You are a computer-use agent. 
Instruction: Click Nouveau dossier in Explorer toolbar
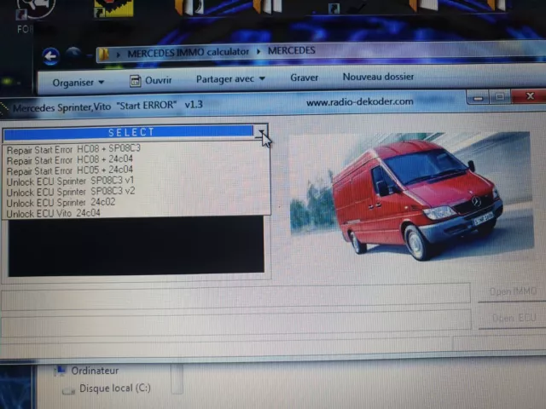coord(378,77)
